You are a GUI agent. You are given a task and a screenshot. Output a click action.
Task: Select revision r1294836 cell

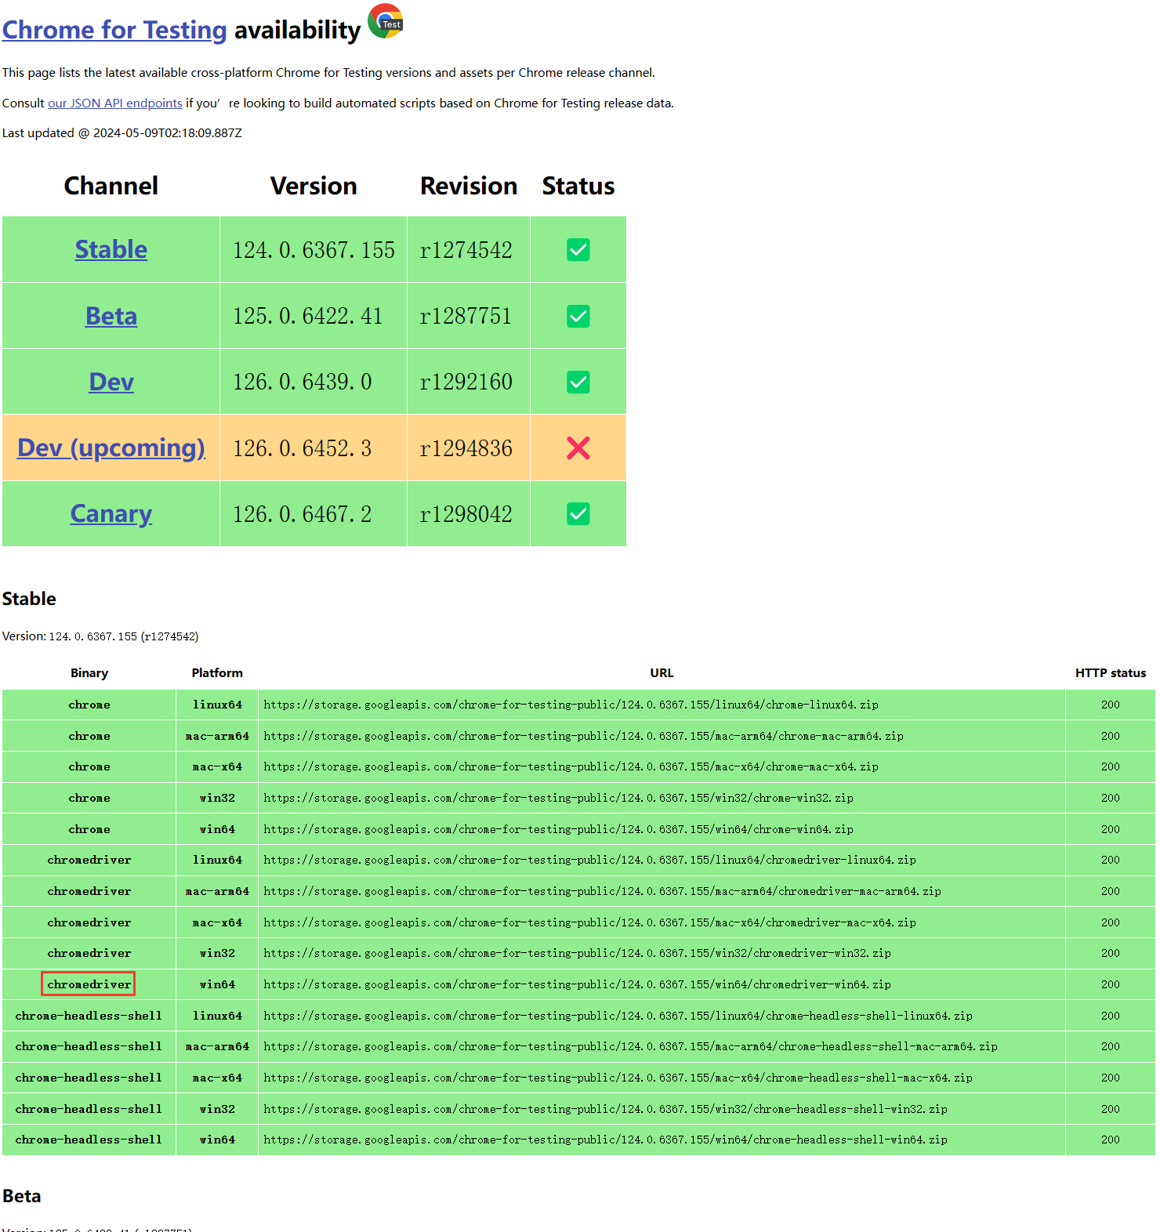click(x=469, y=448)
